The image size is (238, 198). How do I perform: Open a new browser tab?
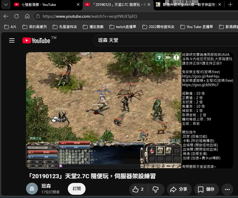[230, 5]
